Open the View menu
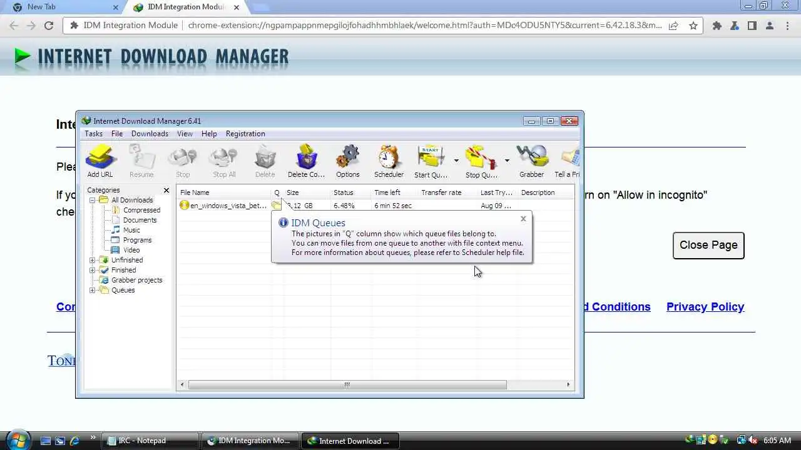 (x=185, y=134)
